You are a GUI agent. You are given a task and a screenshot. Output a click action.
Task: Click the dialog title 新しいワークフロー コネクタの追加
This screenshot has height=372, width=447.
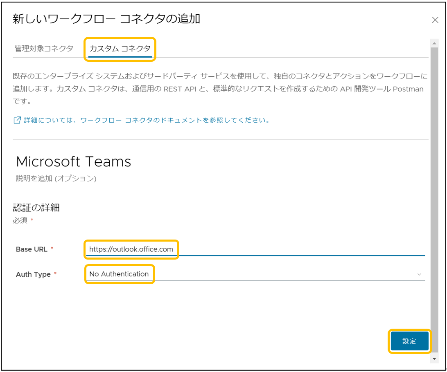coord(106,19)
